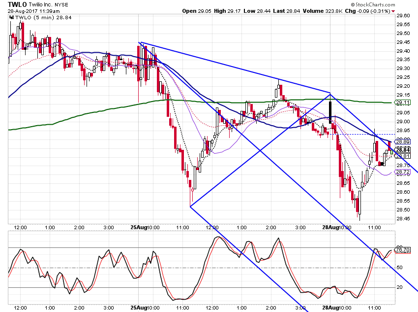Click the 29.00 price axis label
The image size is (418, 312).
(403, 122)
